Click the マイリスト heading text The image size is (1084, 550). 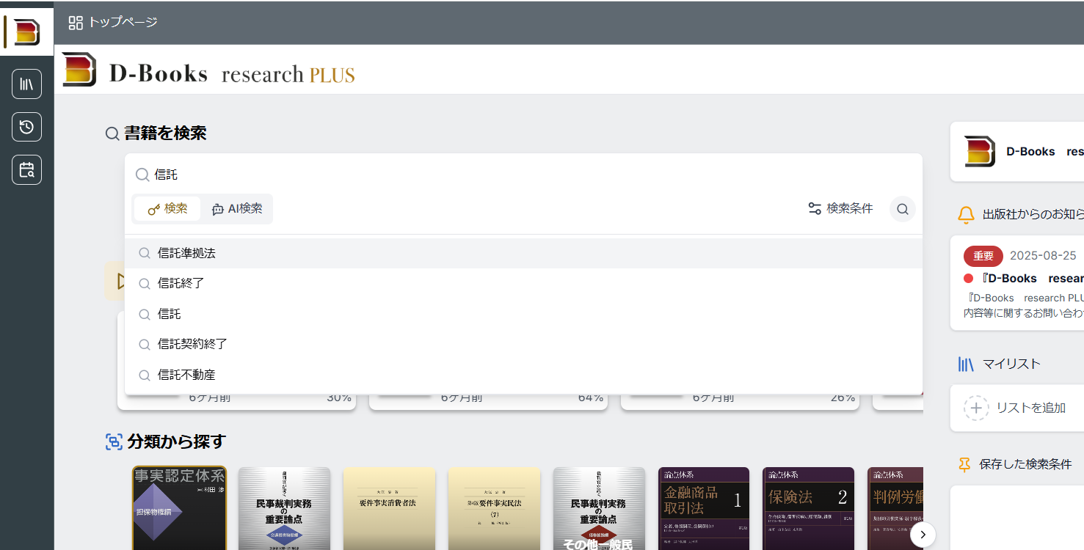1011,364
